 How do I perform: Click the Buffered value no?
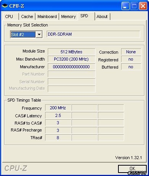[x=131, y=67]
